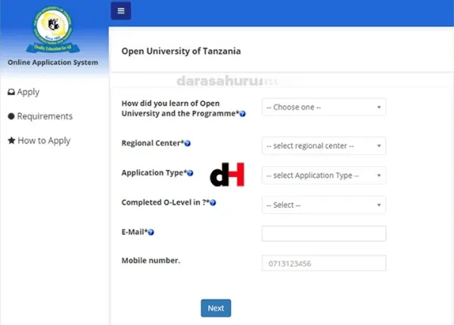Open the 'select Application Type' dropdown
454x325 pixels.
pyautogui.click(x=324, y=175)
